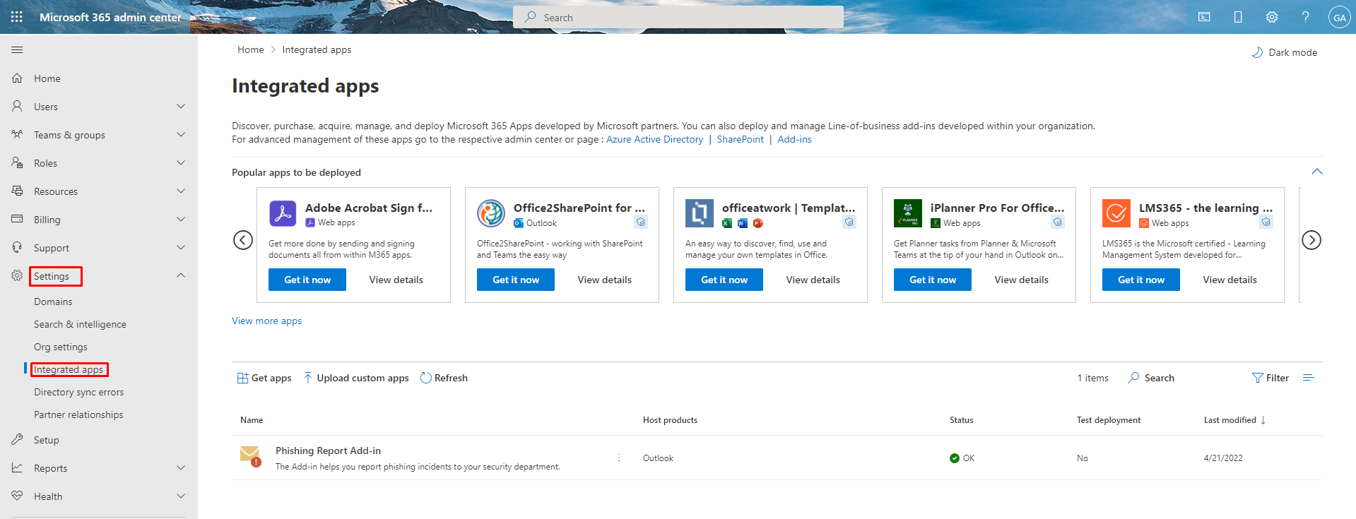
Task: Click the apps list Search box
Action: click(x=1151, y=378)
